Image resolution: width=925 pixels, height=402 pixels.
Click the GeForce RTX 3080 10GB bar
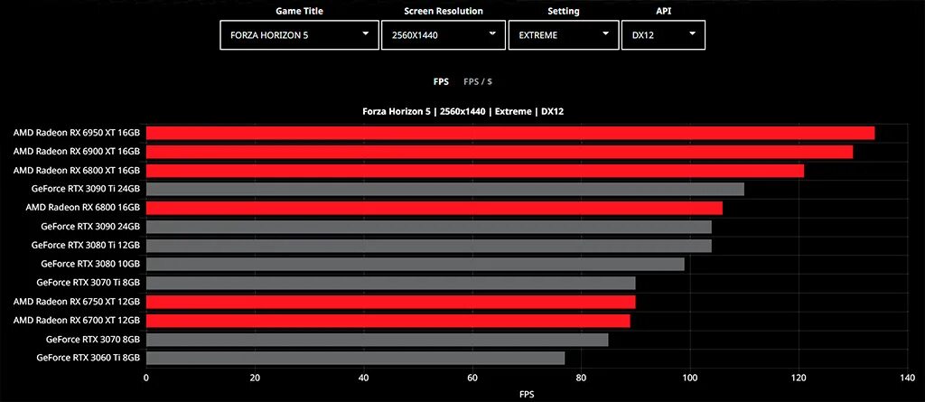(x=416, y=264)
